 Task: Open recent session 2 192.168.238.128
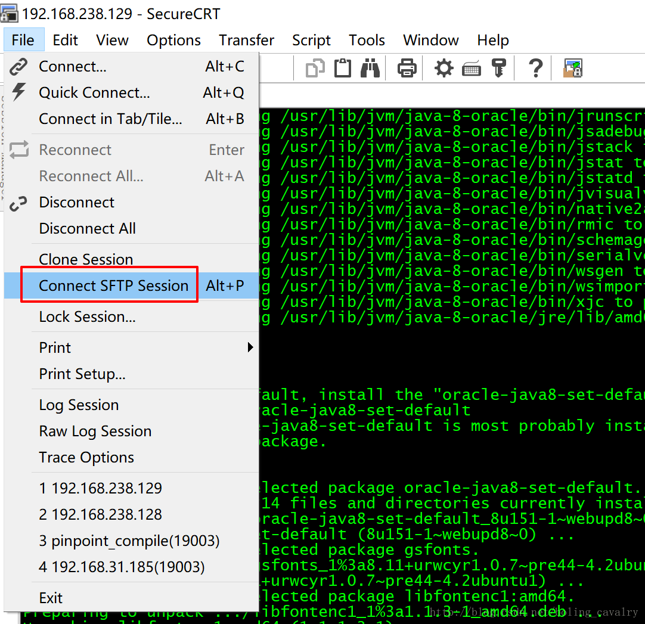pos(131,514)
